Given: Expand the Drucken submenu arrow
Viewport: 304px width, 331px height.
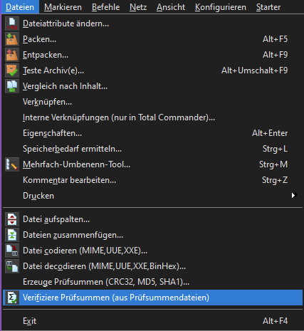Looking at the screenshot, I should click(294, 196).
